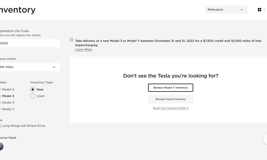
Task: Open Build Your Custom Model 3 link
Action: pos(171,108)
